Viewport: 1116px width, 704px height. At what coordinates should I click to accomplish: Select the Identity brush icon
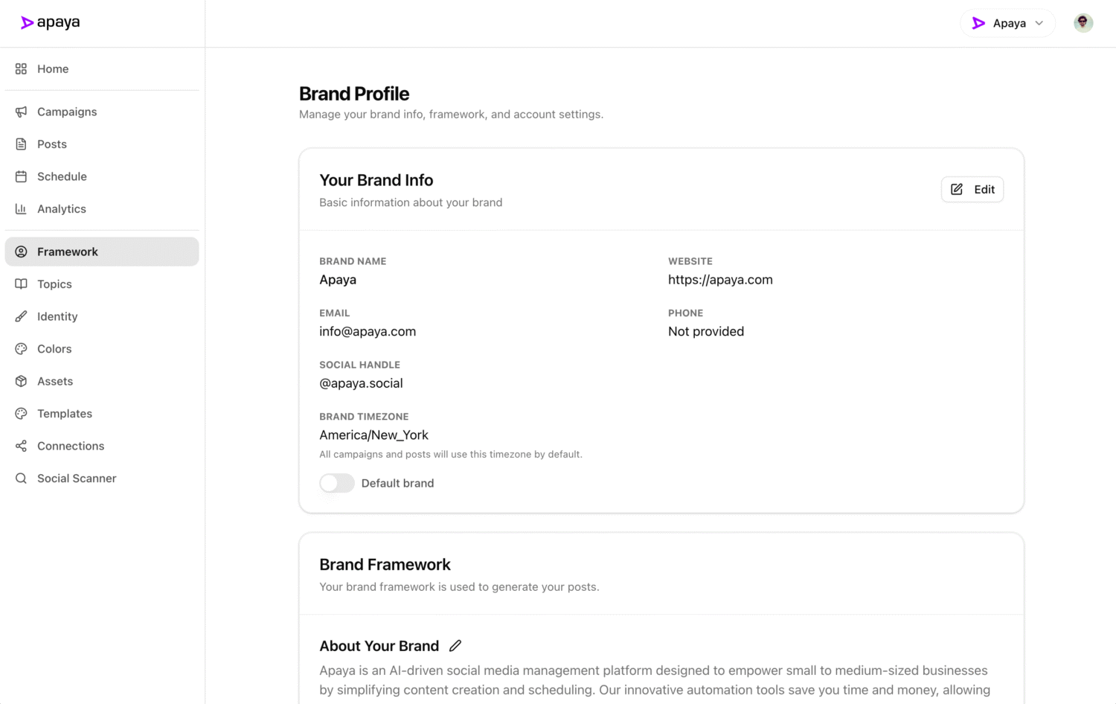(22, 316)
